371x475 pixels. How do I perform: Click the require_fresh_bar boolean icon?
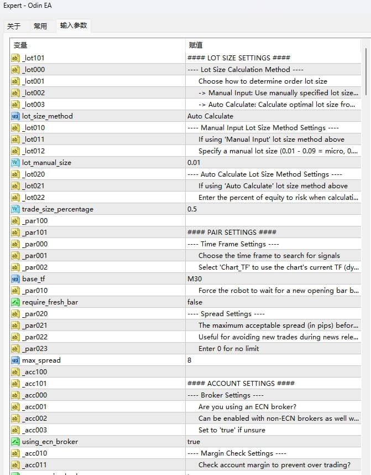point(15,302)
